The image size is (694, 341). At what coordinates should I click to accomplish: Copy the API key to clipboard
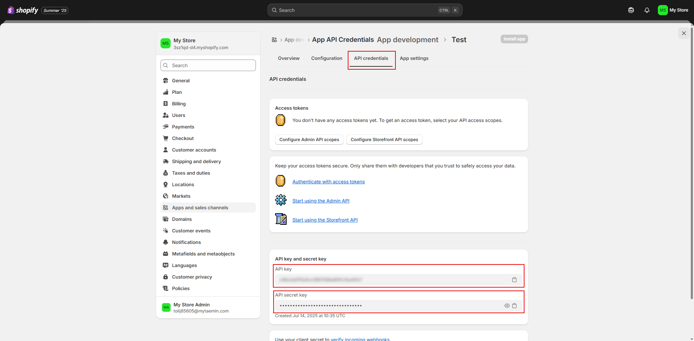point(514,280)
